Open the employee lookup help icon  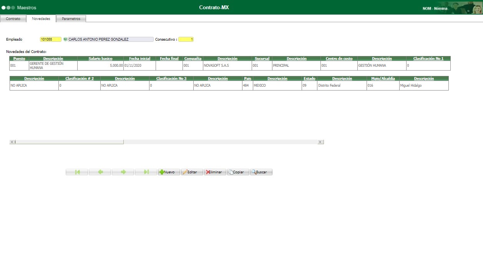tap(65, 39)
